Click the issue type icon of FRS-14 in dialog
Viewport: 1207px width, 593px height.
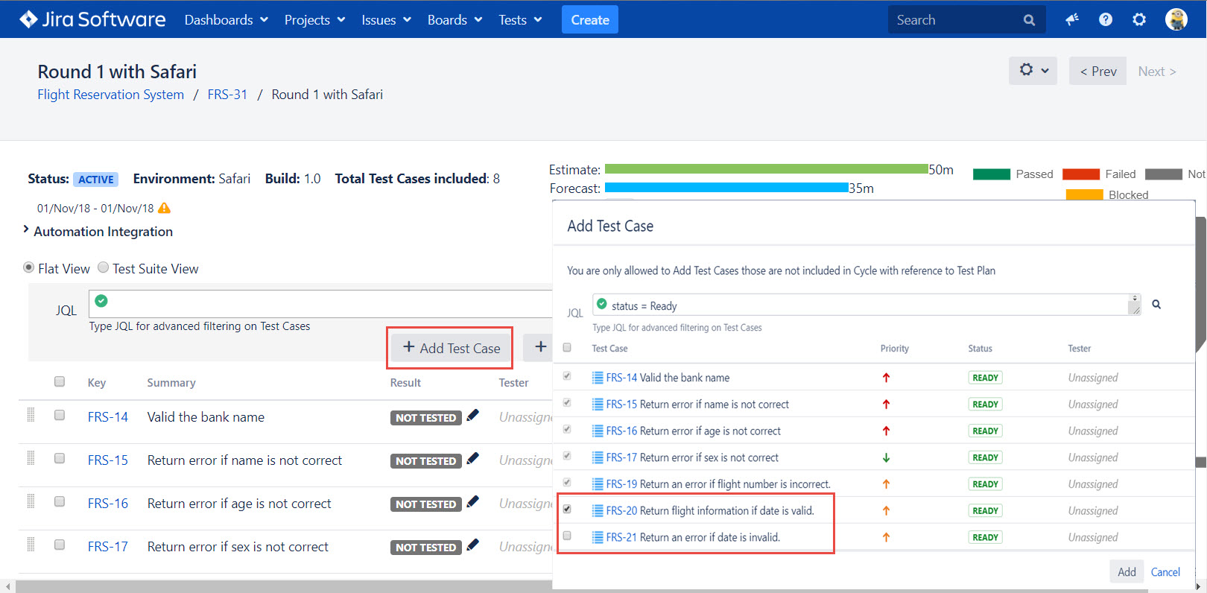598,378
